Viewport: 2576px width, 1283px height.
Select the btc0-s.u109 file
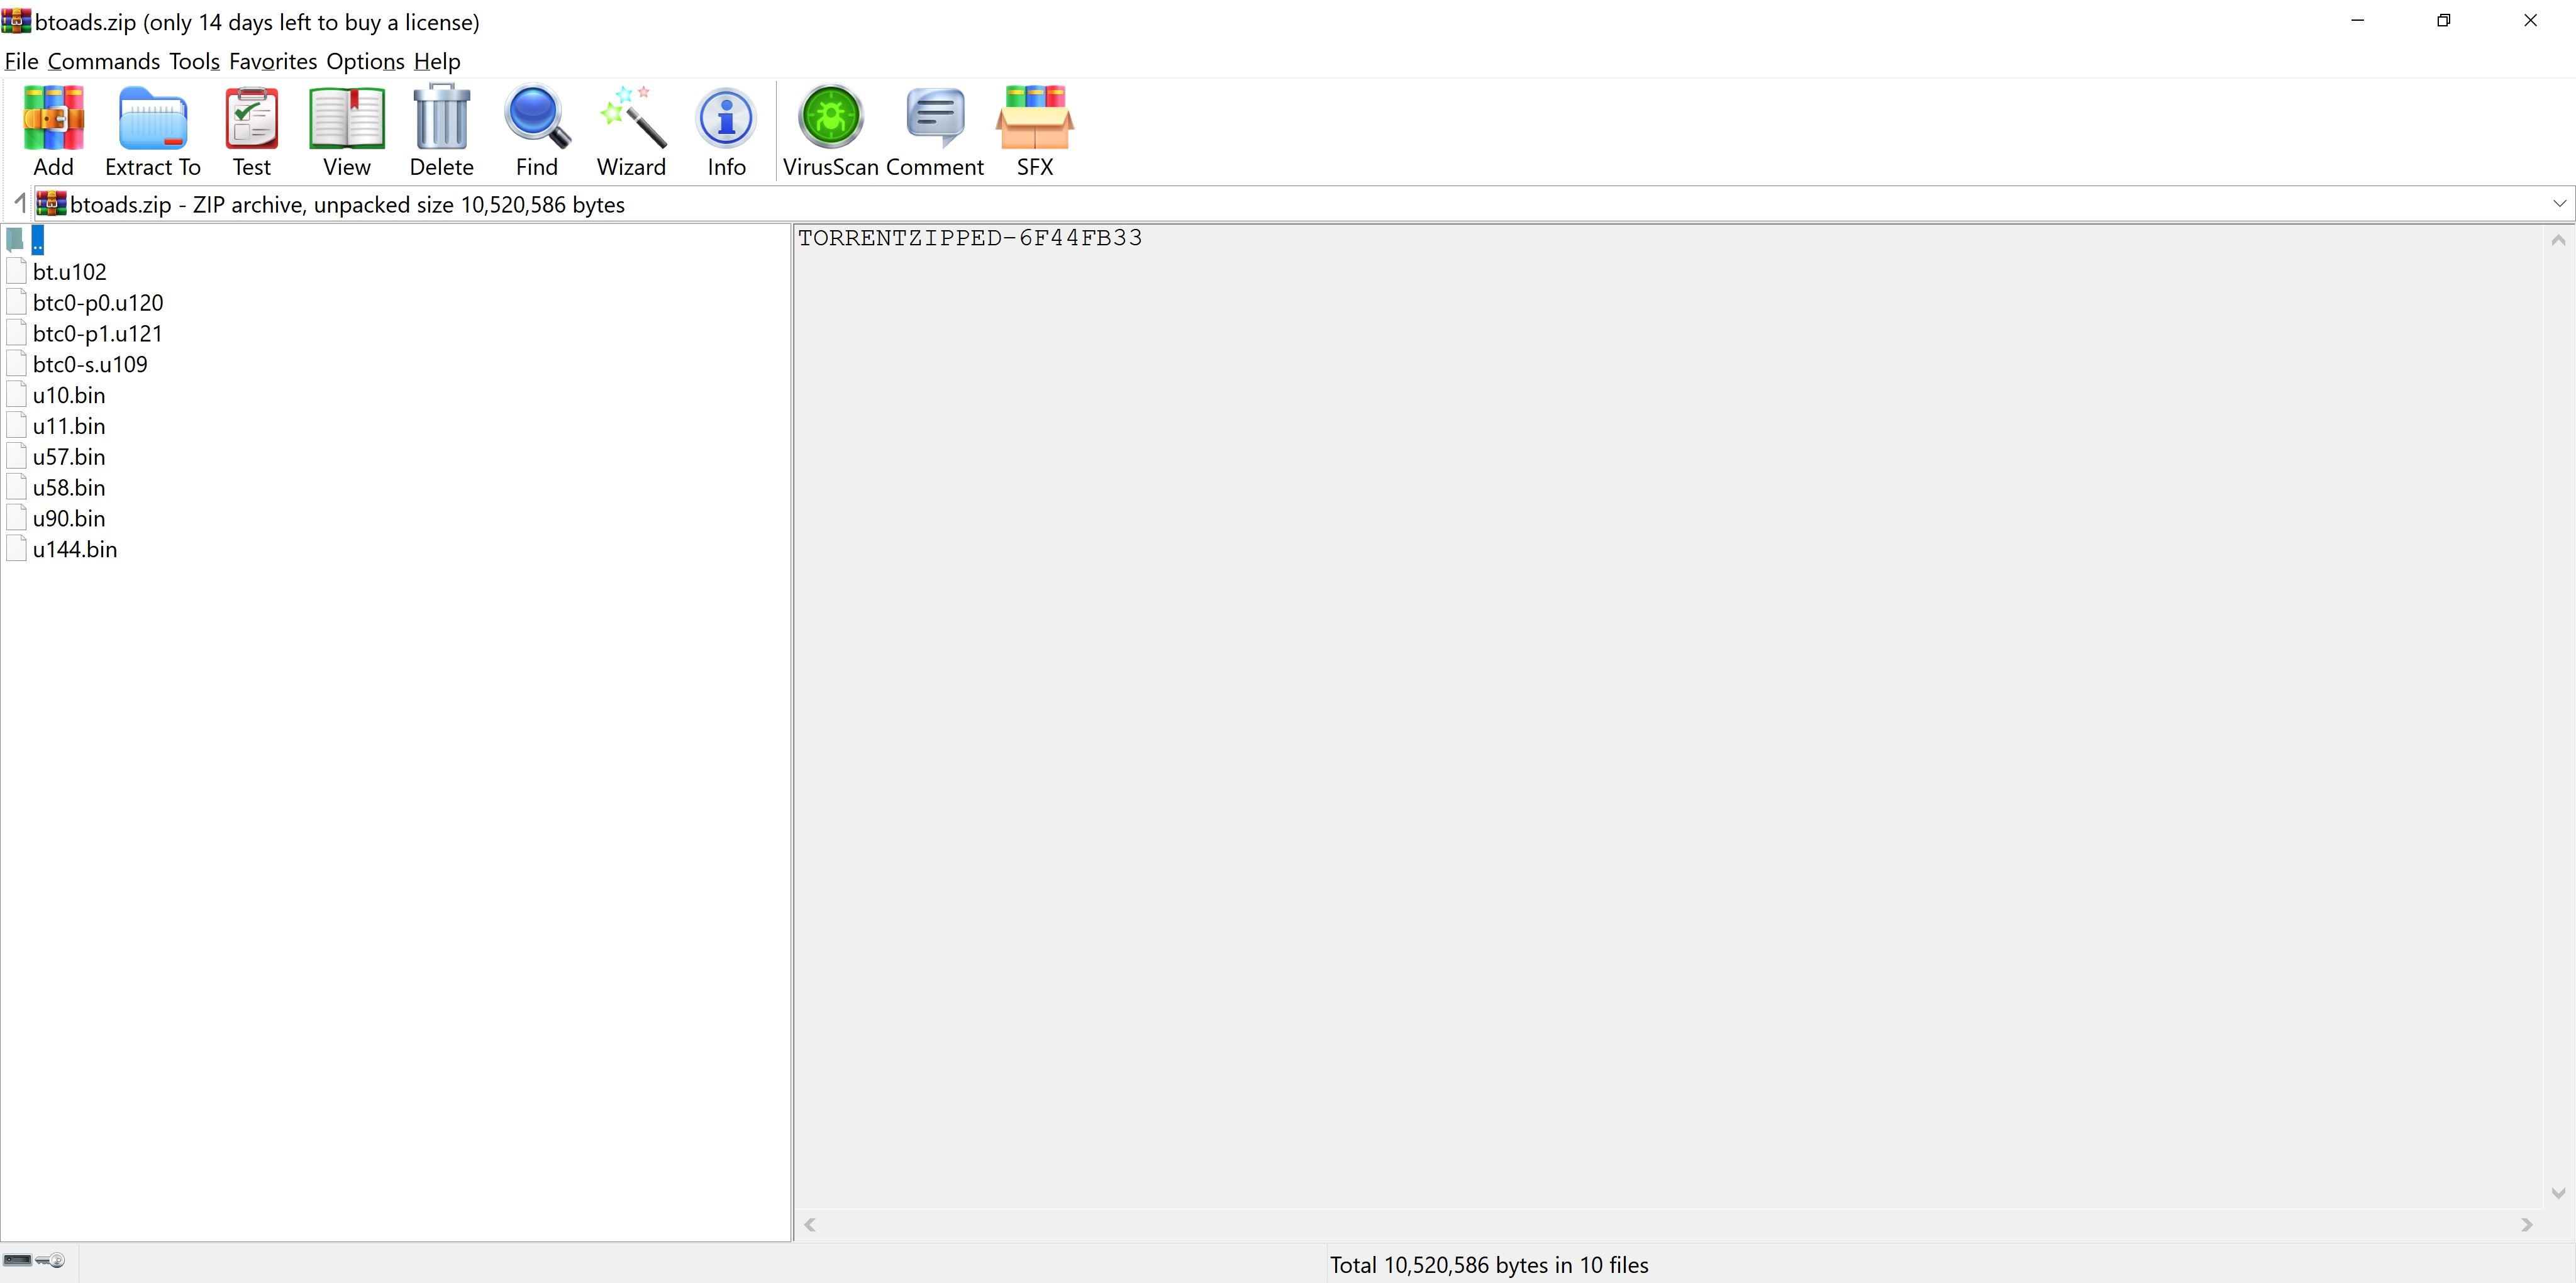(90, 365)
